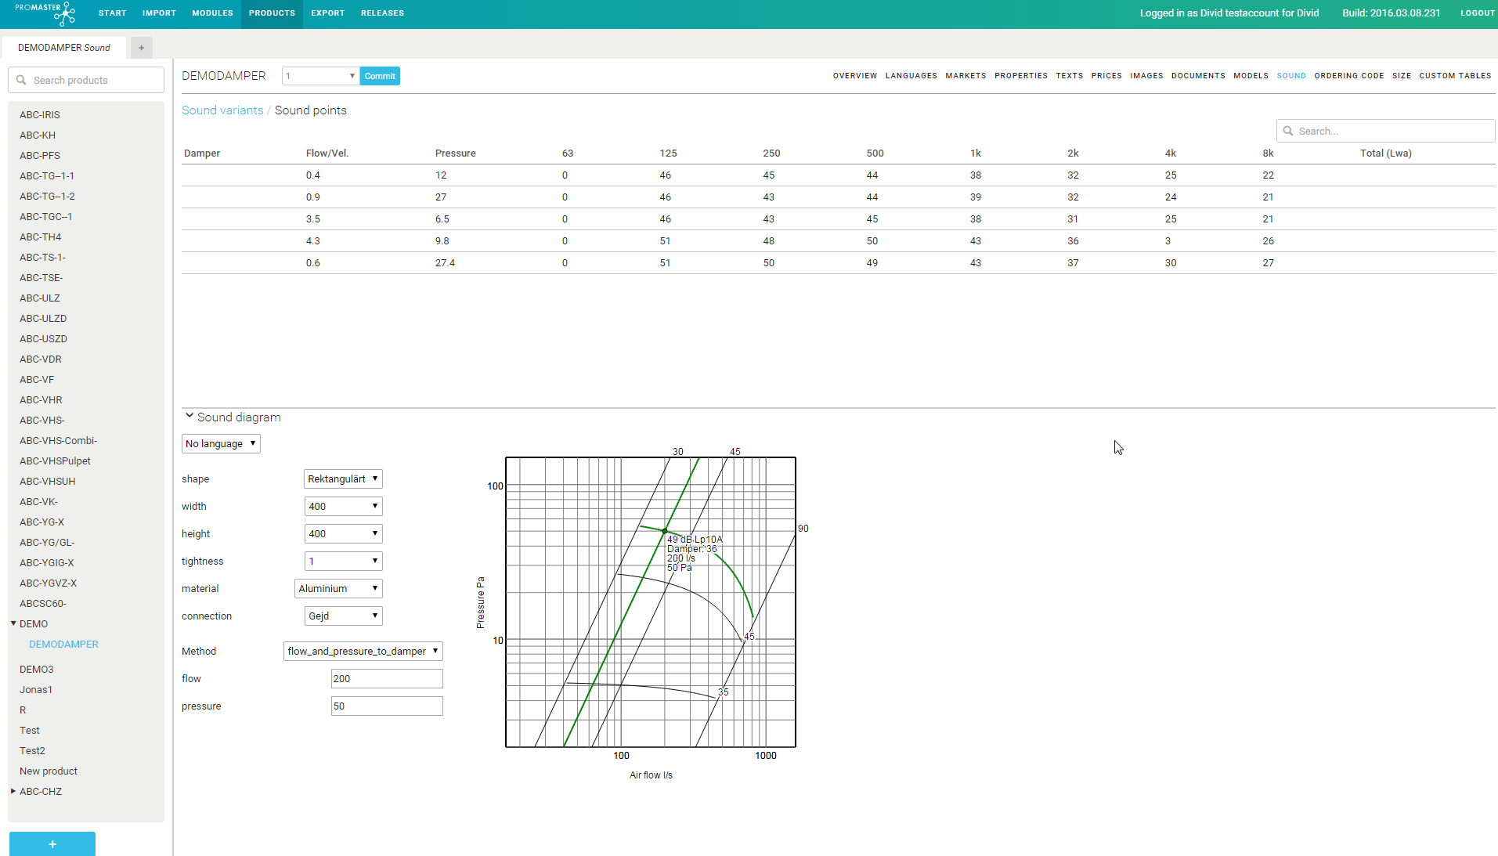Open the material Aluminium dropdown
1498x856 pixels.
pos(338,588)
